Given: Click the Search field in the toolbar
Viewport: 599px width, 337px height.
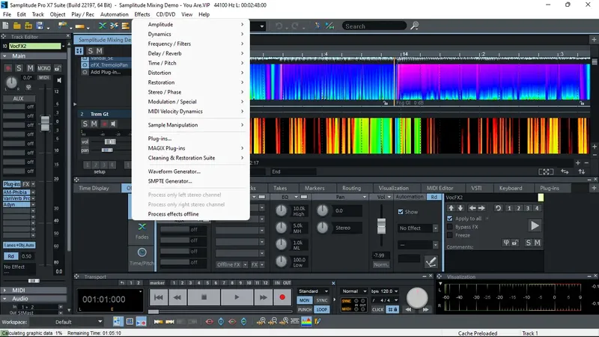Looking at the screenshot, I should (374, 26).
